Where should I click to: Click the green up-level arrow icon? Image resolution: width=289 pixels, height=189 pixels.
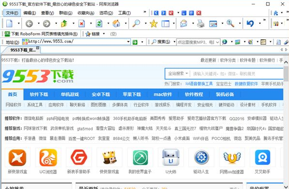click(64, 23)
